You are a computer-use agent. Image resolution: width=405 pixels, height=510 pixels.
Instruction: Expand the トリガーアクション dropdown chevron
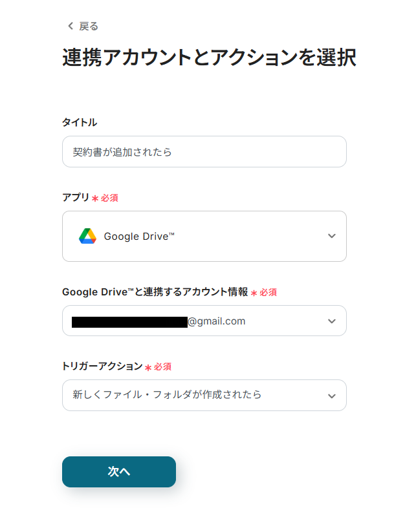click(332, 396)
